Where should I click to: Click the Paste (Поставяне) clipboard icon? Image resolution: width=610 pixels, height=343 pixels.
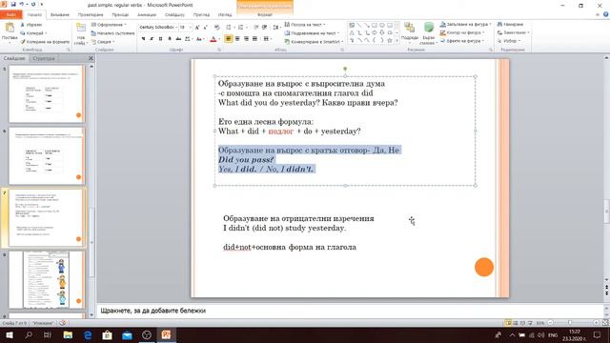pyautogui.click(x=10, y=28)
